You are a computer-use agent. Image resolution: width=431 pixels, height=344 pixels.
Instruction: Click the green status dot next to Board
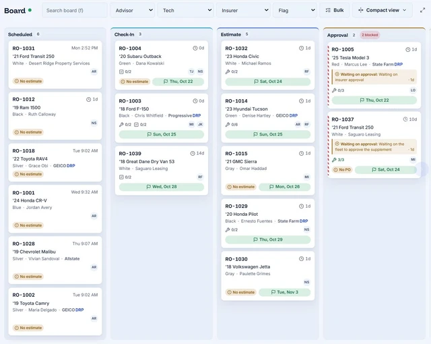pyautogui.click(x=30, y=10)
